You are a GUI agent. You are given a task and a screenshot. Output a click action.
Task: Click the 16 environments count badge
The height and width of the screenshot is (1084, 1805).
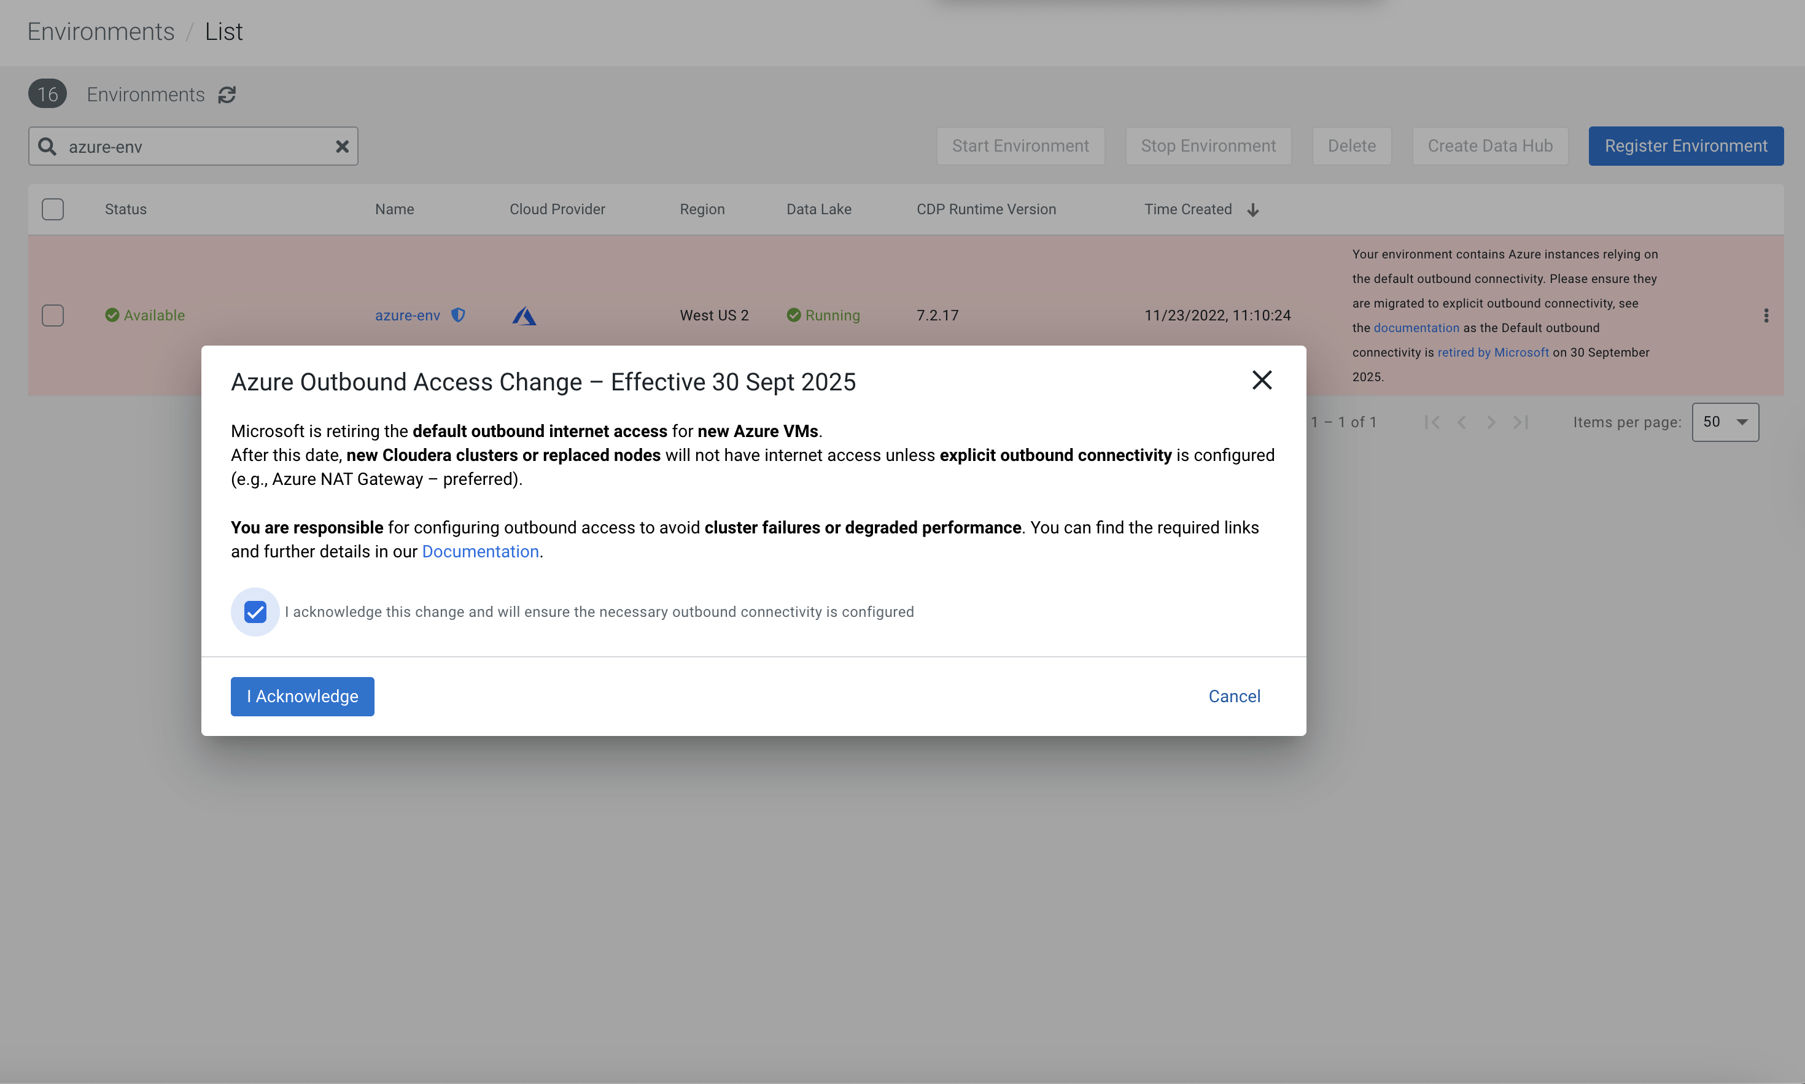pyautogui.click(x=47, y=95)
